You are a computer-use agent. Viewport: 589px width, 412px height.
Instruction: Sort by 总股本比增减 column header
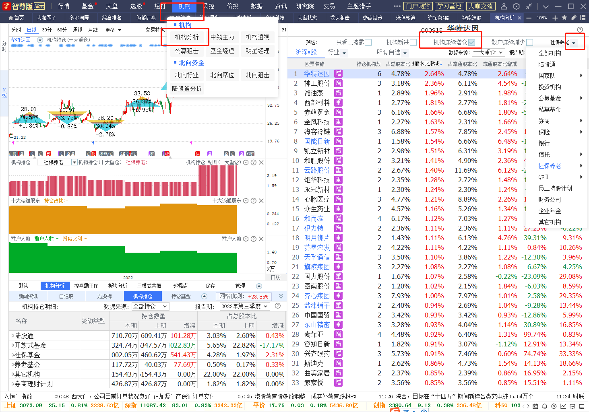427,64
